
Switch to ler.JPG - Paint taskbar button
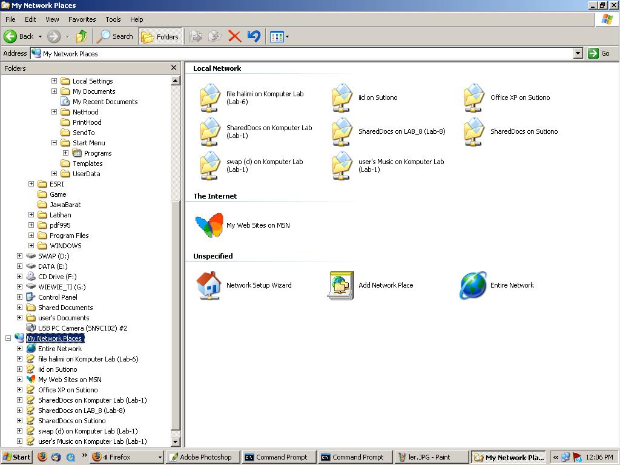(x=432, y=457)
